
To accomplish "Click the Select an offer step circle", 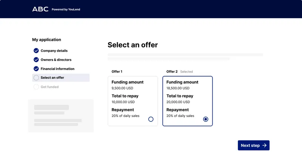I will tap(36, 78).
